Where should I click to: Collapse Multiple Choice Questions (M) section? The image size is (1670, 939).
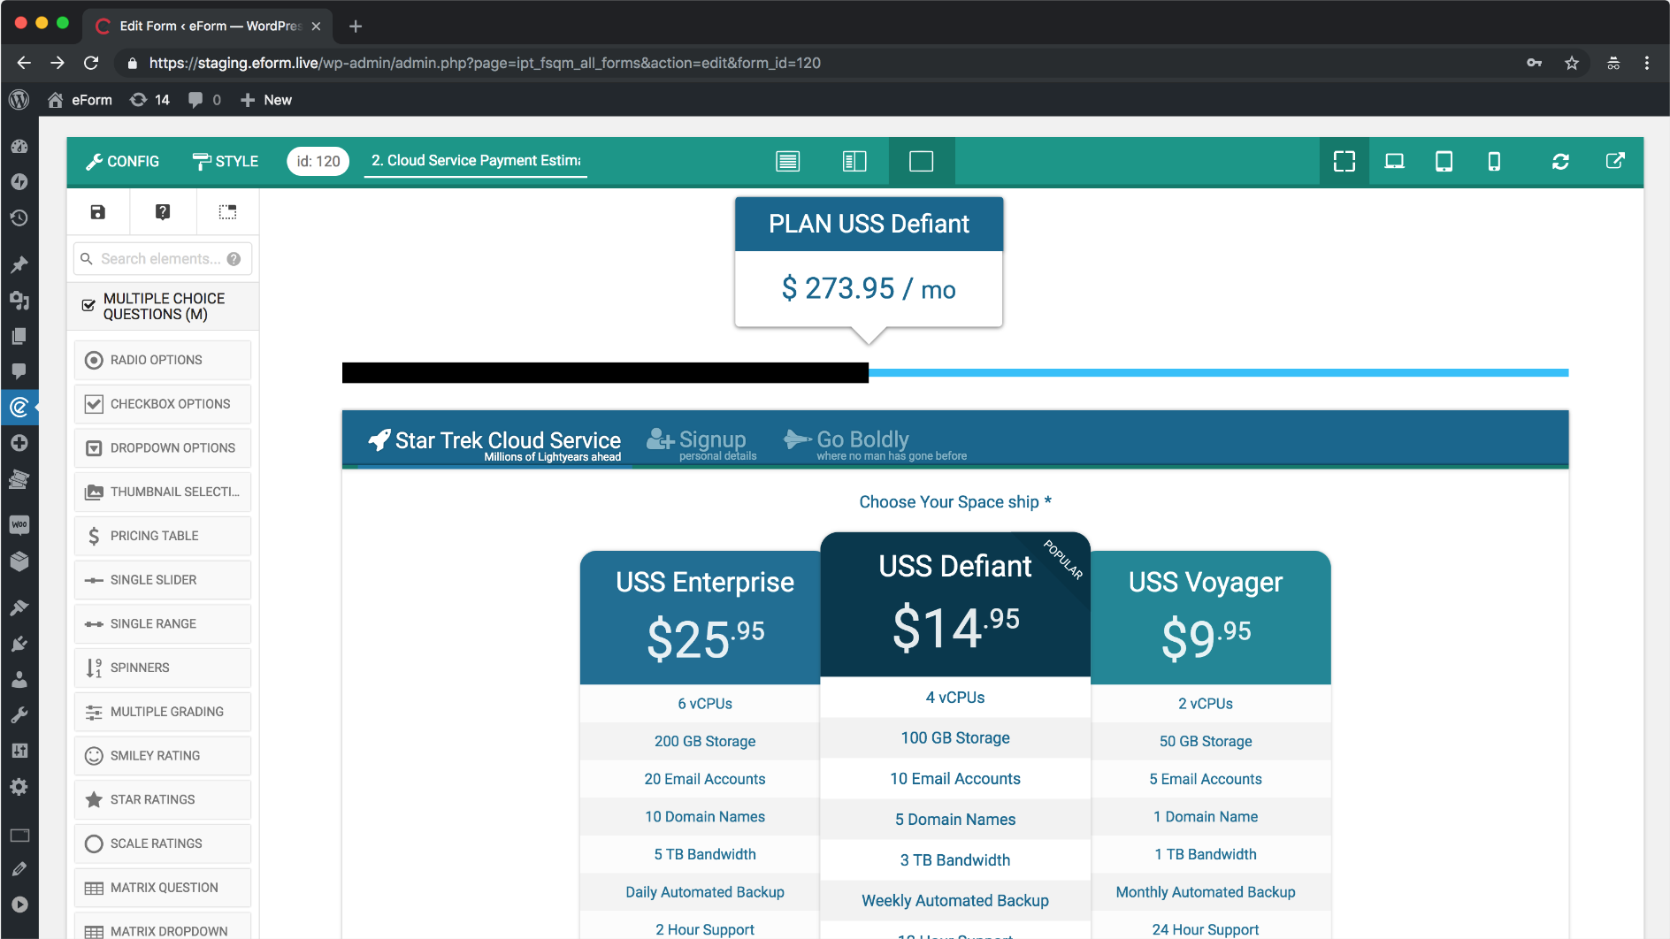point(163,306)
